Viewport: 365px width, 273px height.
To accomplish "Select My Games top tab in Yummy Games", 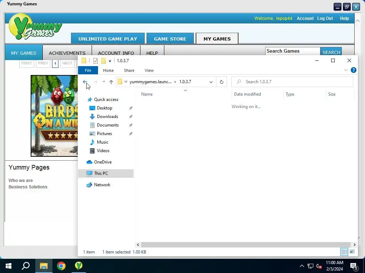I will [x=217, y=39].
